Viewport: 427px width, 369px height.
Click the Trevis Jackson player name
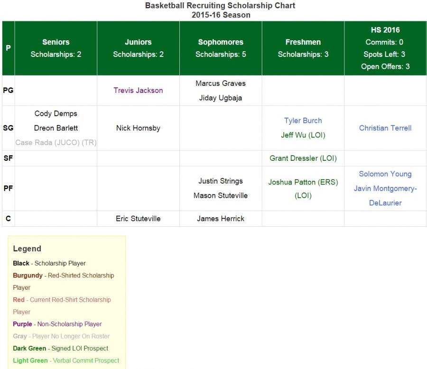click(138, 90)
